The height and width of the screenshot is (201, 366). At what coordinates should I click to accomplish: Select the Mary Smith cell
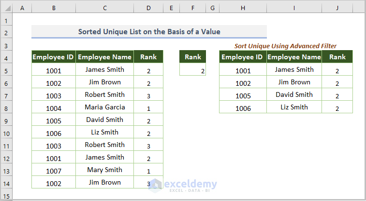tap(104, 170)
